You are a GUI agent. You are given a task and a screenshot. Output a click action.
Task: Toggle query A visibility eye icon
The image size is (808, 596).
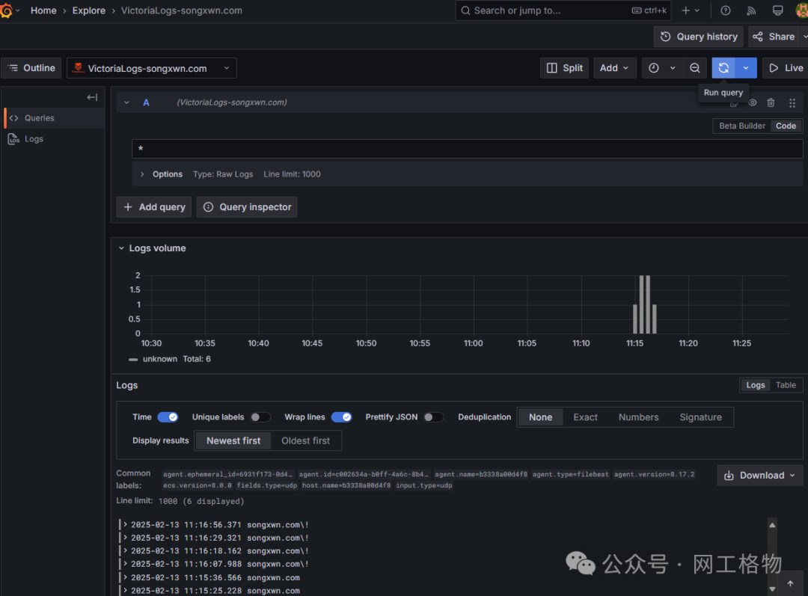[753, 102]
